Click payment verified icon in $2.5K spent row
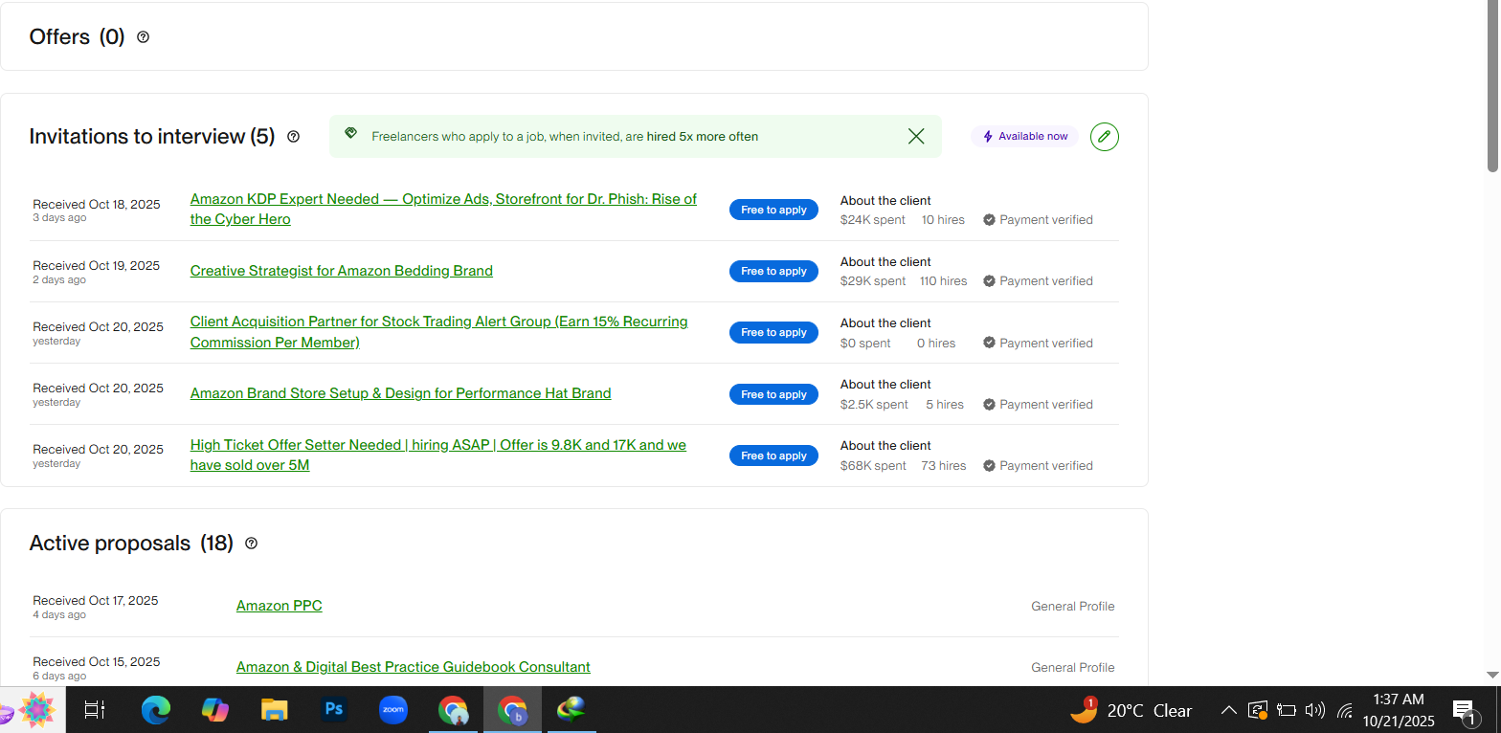The width and height of the screenshot is (1501, 733). 989,404
